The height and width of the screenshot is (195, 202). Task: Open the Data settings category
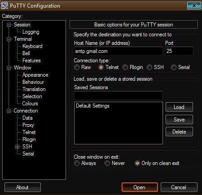pos(27,118)
